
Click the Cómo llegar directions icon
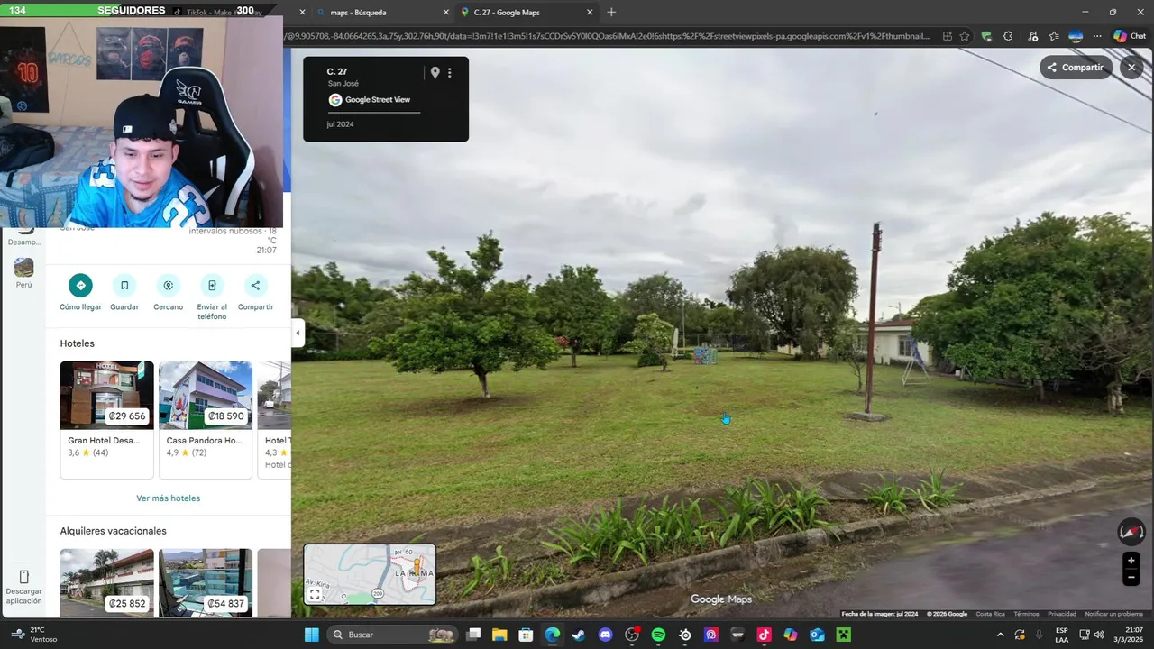[80, 286]
